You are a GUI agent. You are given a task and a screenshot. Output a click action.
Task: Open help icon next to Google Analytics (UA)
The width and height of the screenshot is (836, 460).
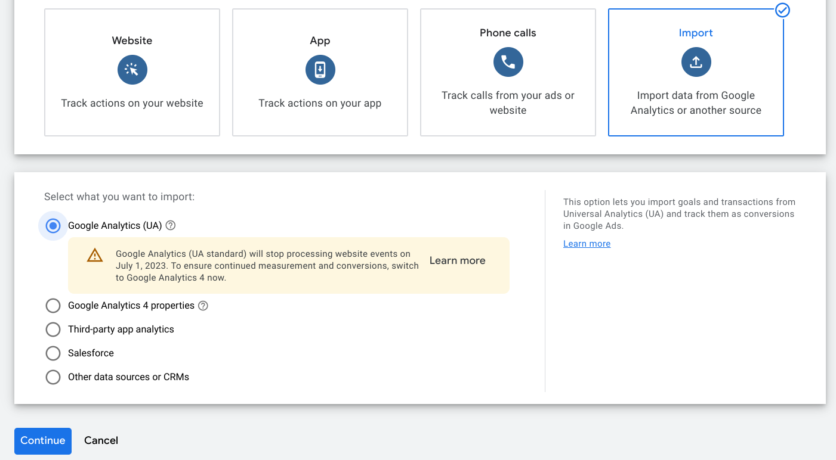(171, 226)
